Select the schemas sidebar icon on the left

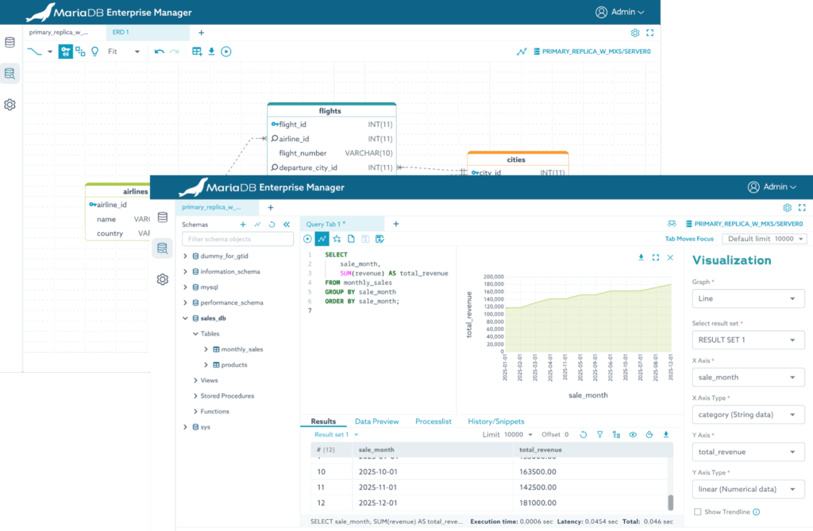pyautogui.click(x=163, y=248)
